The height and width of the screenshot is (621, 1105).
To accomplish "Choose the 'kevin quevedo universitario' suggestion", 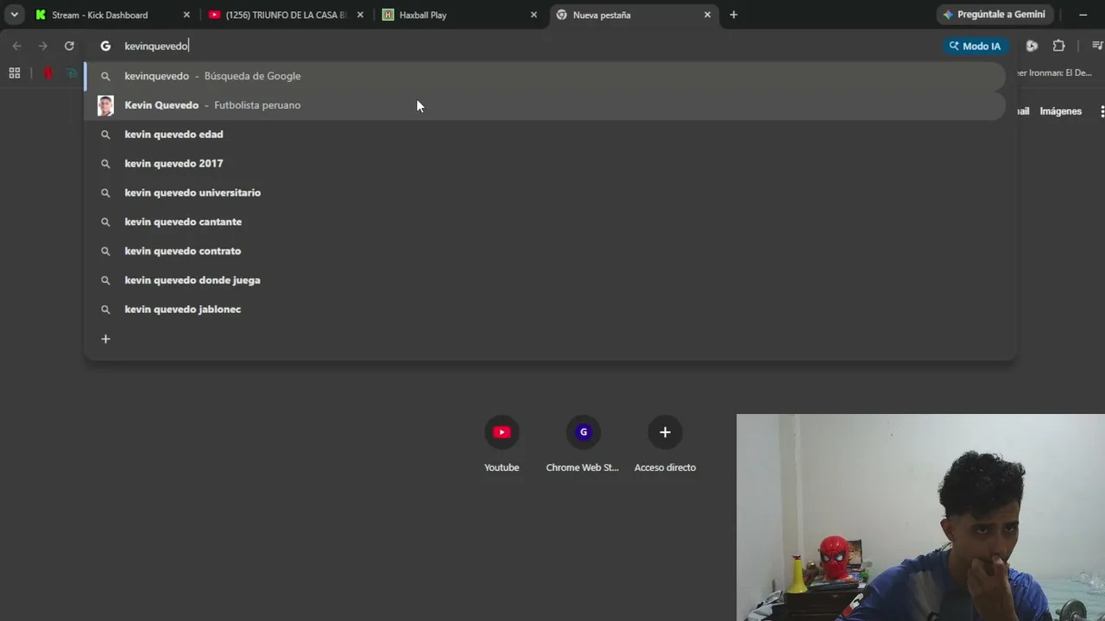I will tap(545, 193).
